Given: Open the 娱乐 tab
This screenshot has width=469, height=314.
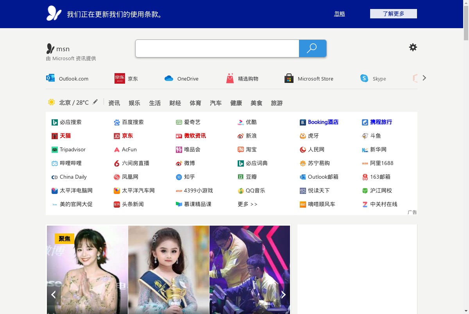Looking at the screenshot, I should pos(134,103).
